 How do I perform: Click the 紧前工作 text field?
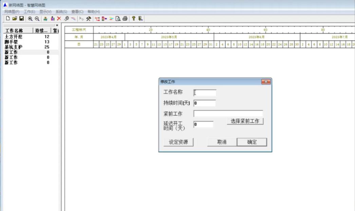click(x=228, y=113)
